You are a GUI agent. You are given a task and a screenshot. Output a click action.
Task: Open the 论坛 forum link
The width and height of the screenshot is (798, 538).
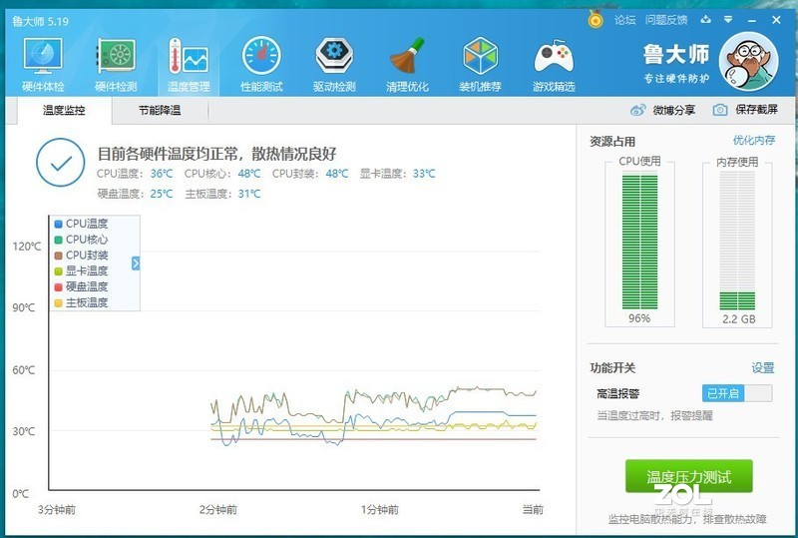625,20
